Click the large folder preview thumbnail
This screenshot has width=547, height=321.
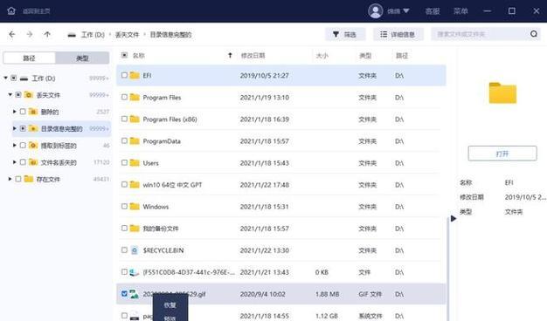502,93
